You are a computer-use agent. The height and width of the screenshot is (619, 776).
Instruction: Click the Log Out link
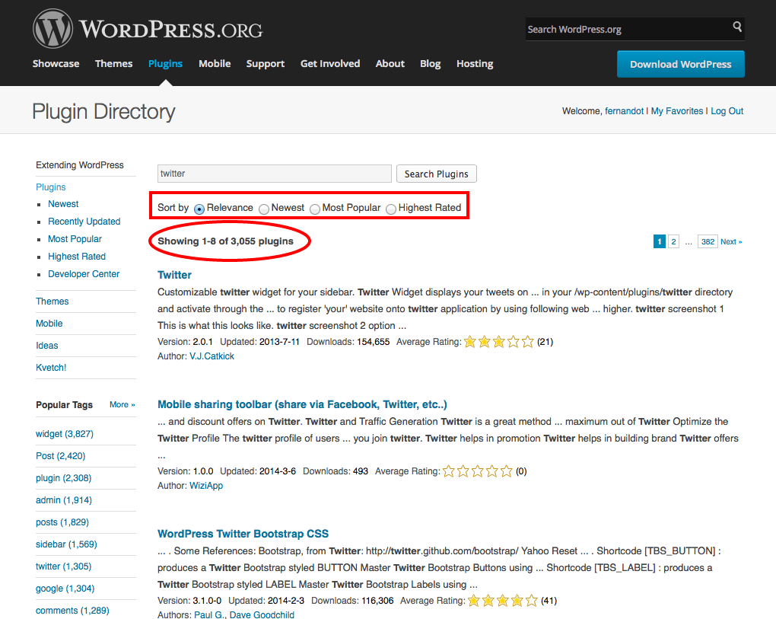(x=727, y=111)
